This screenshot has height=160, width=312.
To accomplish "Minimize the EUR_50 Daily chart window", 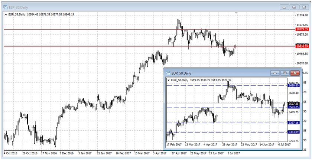I will point(275,73).
